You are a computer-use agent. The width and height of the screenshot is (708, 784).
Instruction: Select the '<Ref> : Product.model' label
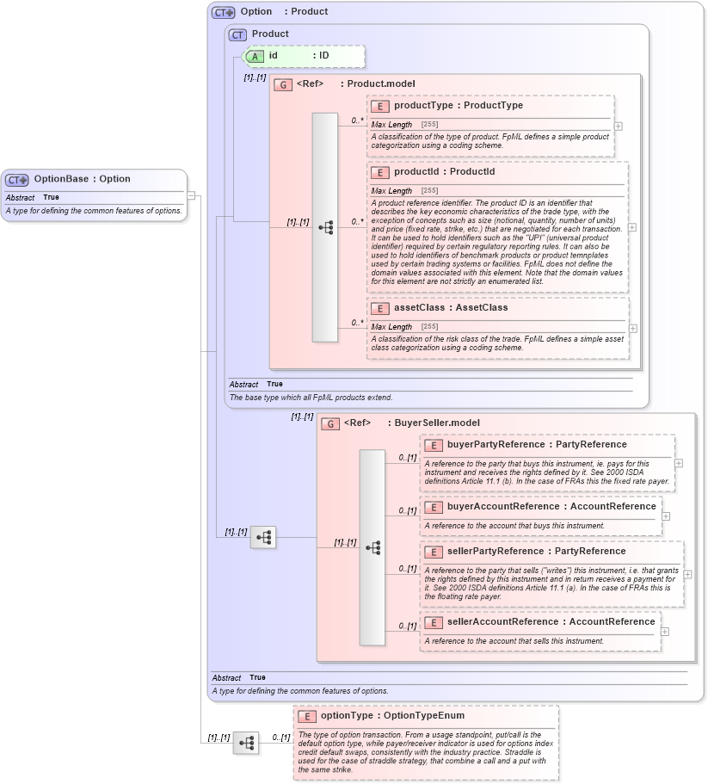(356, 84)
